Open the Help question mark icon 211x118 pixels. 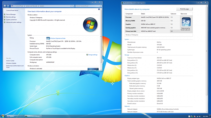click(x=99, y=9)
